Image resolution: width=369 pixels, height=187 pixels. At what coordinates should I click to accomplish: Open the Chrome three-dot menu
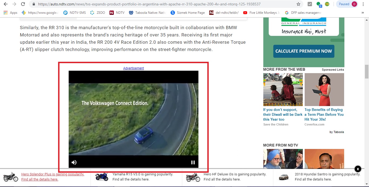pyautogui.click(x=363, y=4)
